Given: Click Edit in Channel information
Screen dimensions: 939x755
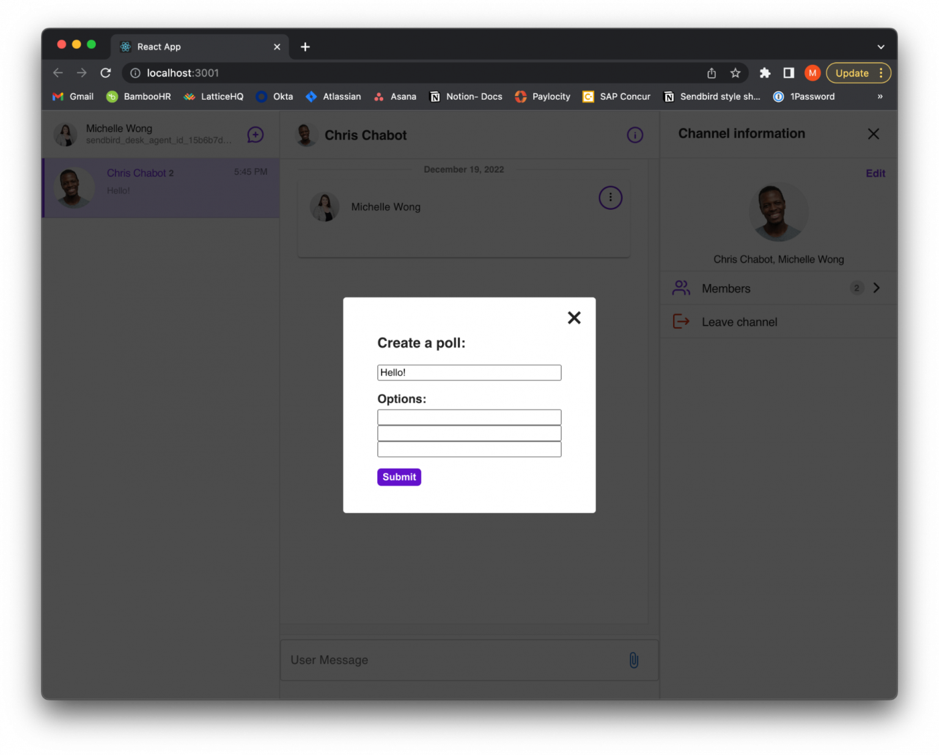Looking at the screenshot, I should point(875,173).
